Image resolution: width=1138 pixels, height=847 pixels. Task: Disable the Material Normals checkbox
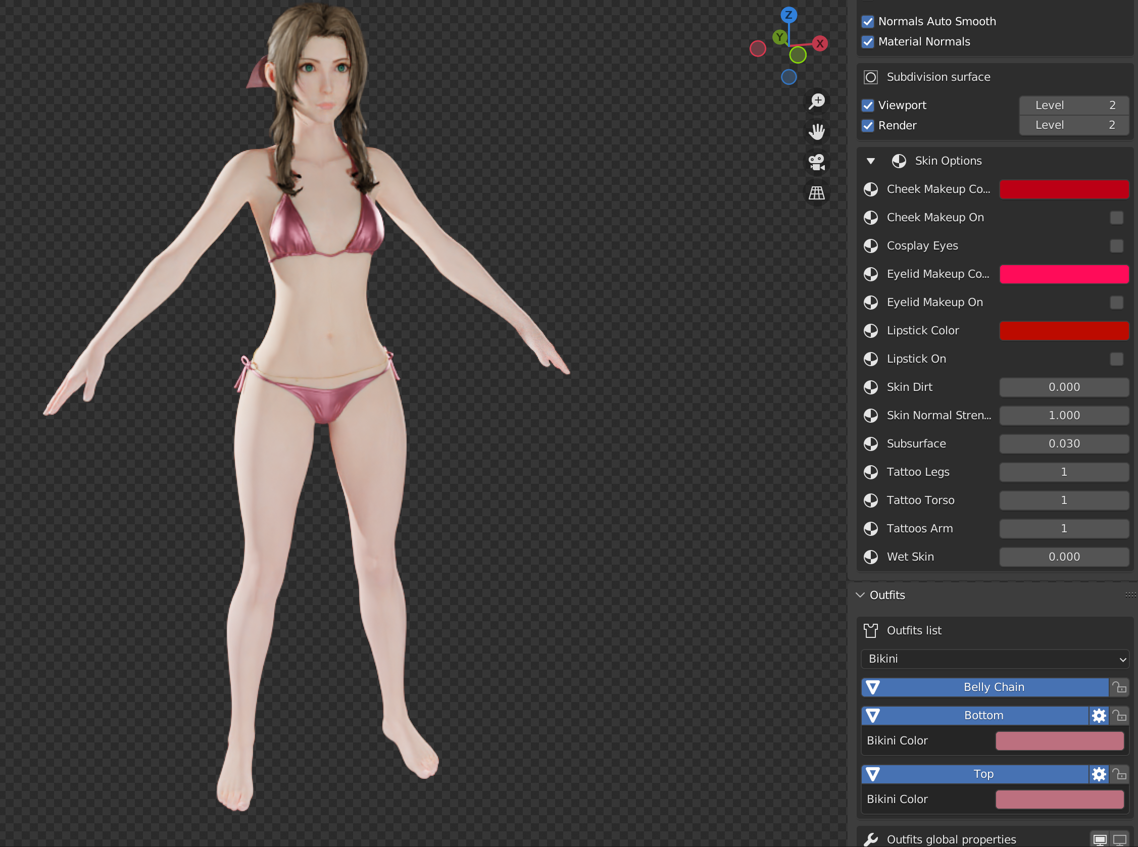coord(867,42)
